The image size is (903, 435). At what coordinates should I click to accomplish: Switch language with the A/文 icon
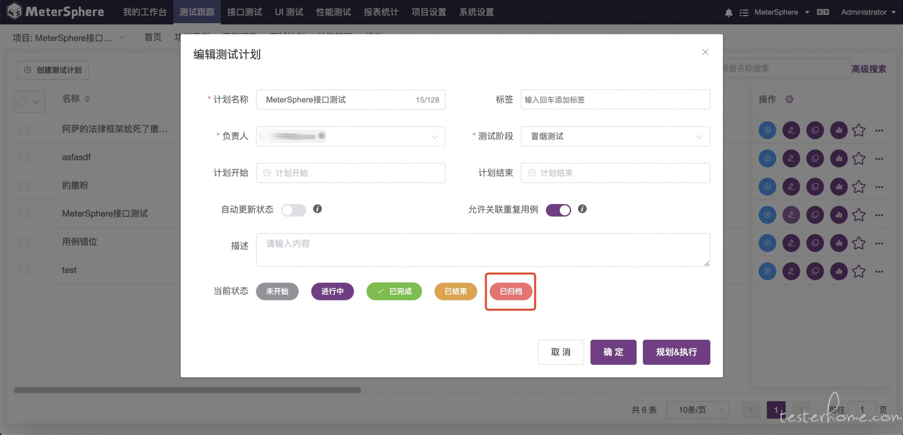coord(823,12)
